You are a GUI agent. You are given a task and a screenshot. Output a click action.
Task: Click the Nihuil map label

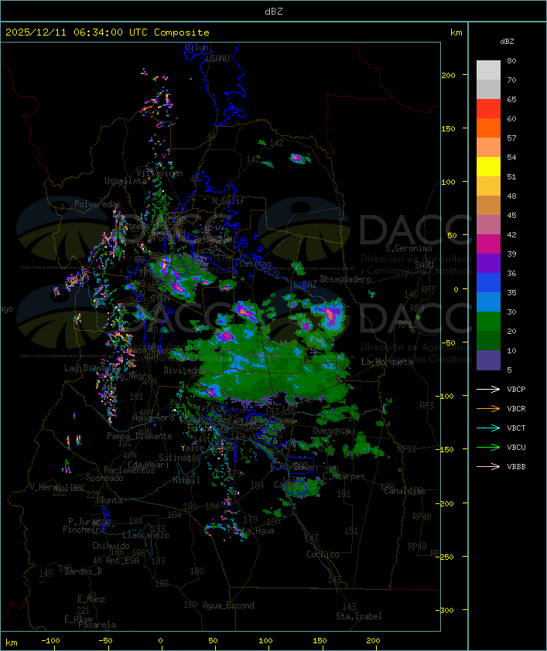pos(186,480)
